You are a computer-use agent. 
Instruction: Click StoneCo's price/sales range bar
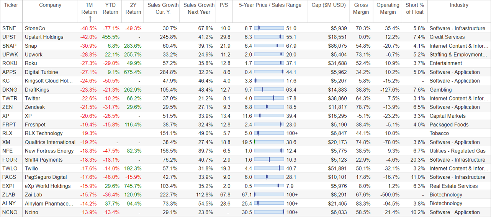[x=269, y=28]
